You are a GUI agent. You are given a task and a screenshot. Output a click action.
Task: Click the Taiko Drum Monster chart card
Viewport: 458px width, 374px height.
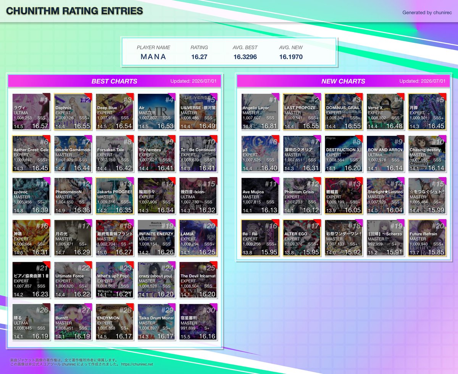tap(156, 322)
